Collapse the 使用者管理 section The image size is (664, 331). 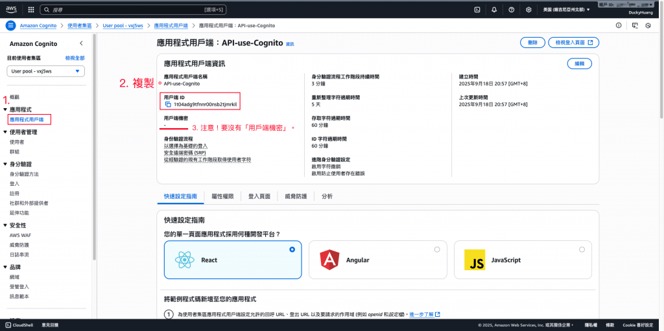point(5,133)
